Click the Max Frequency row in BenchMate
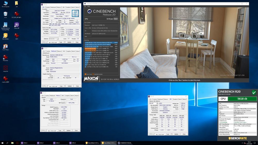258x145 pixels. (237, 105)
